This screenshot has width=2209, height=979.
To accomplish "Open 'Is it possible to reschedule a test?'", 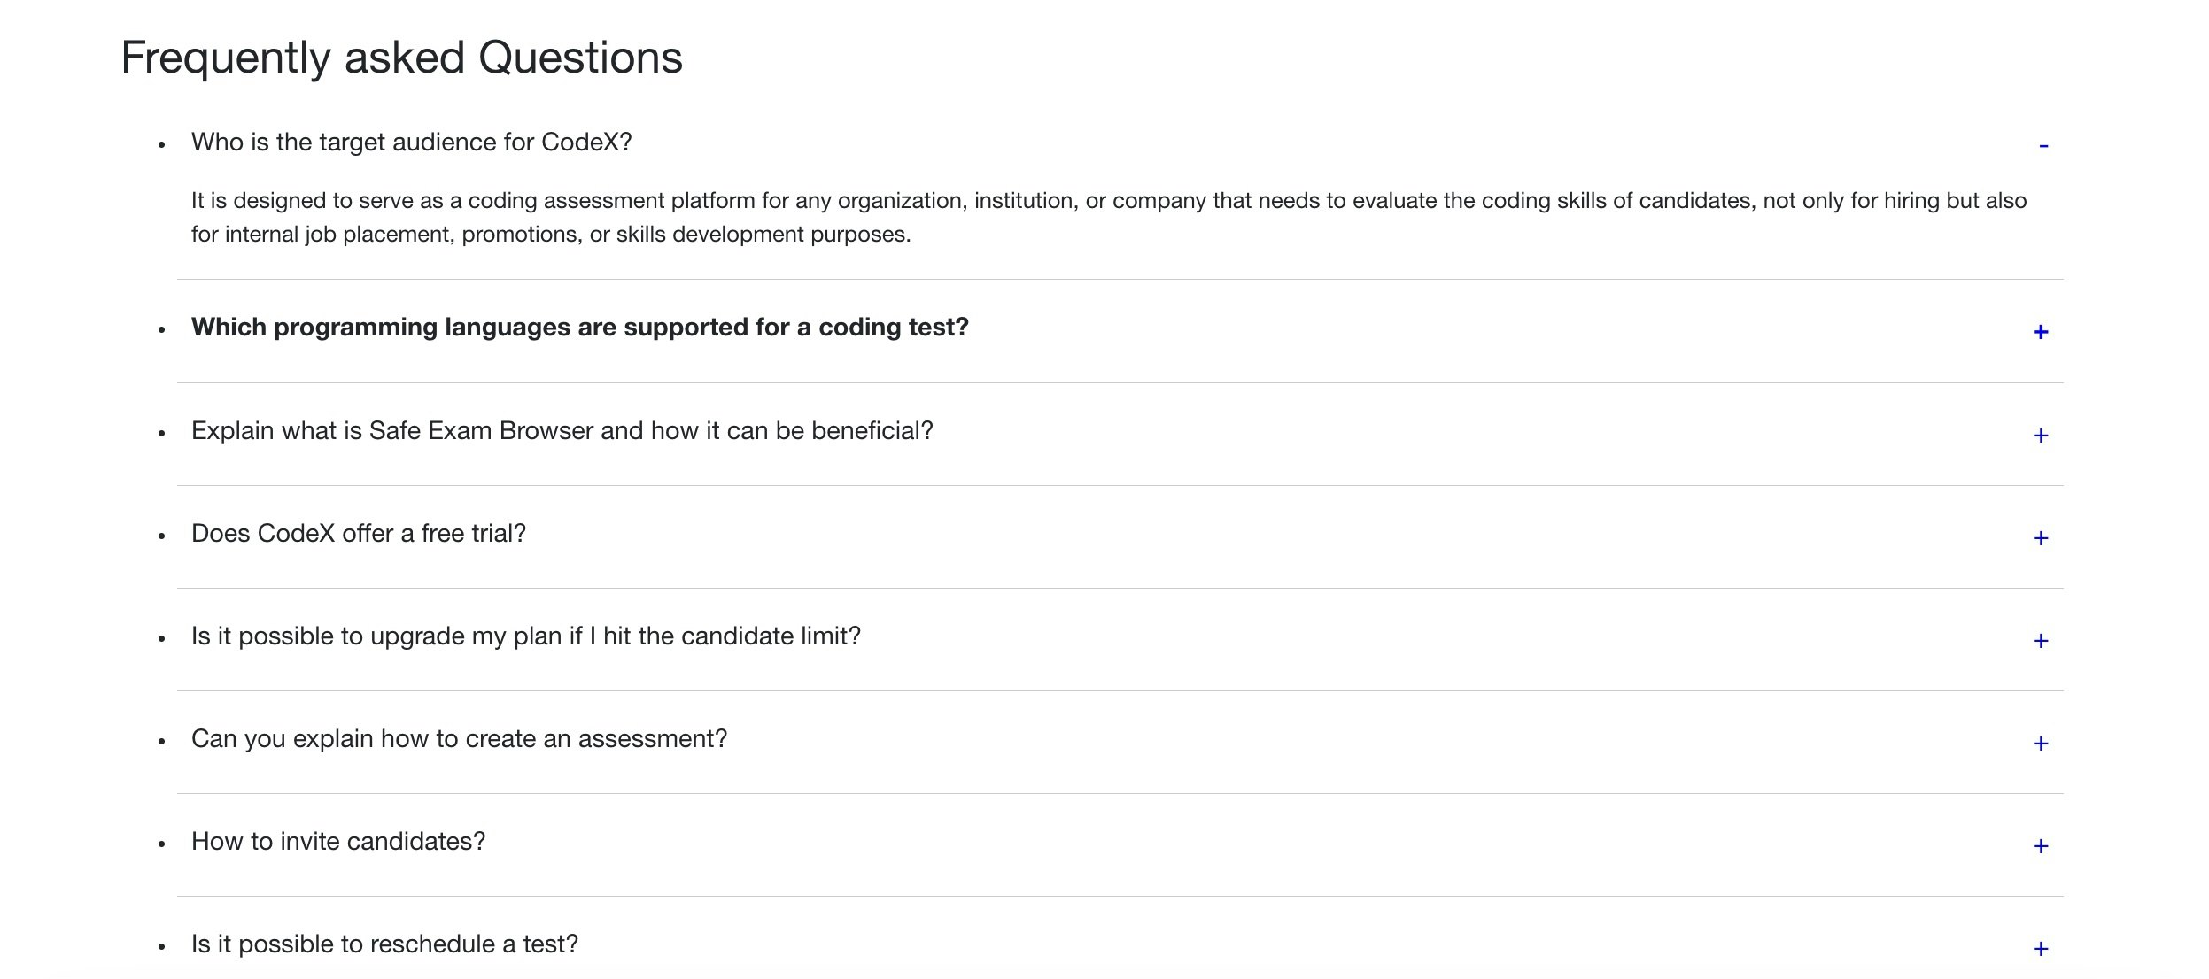I will tap(384, 944).
